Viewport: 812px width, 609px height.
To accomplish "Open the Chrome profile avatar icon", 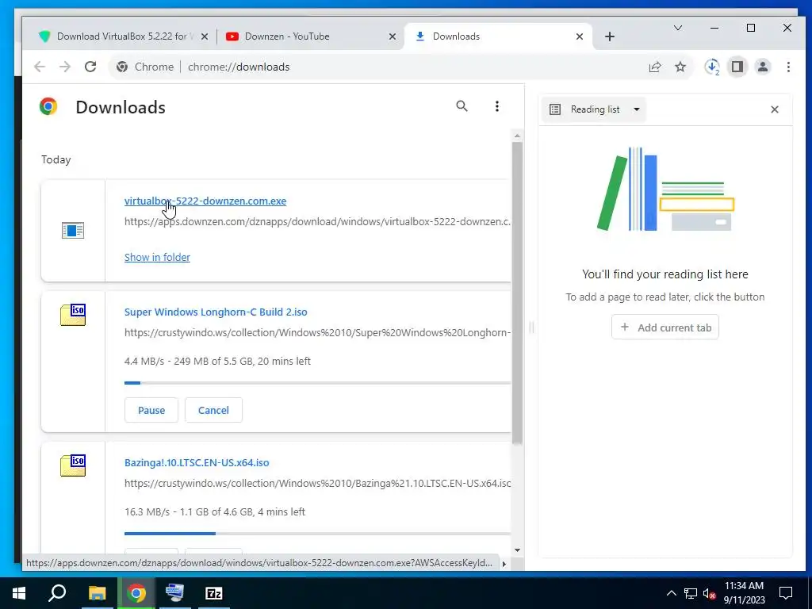I will point(763,67).
